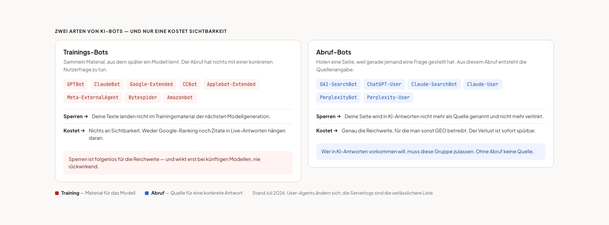Click the PerplexityBot tag
Viewport: 609px width, 225px height.
[x=338, y=97]
